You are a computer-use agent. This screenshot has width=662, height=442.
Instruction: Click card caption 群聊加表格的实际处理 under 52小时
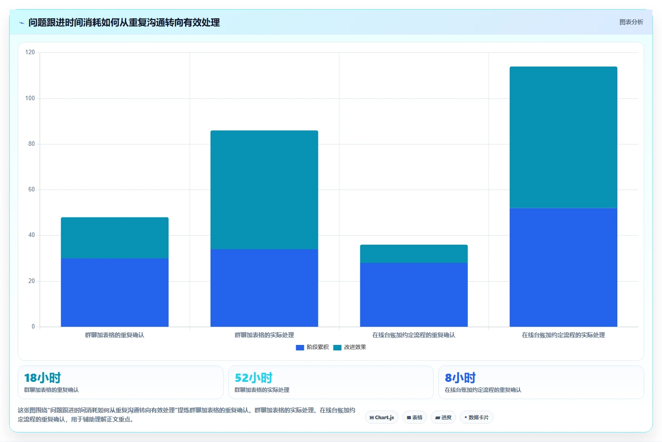coord(262,390)
